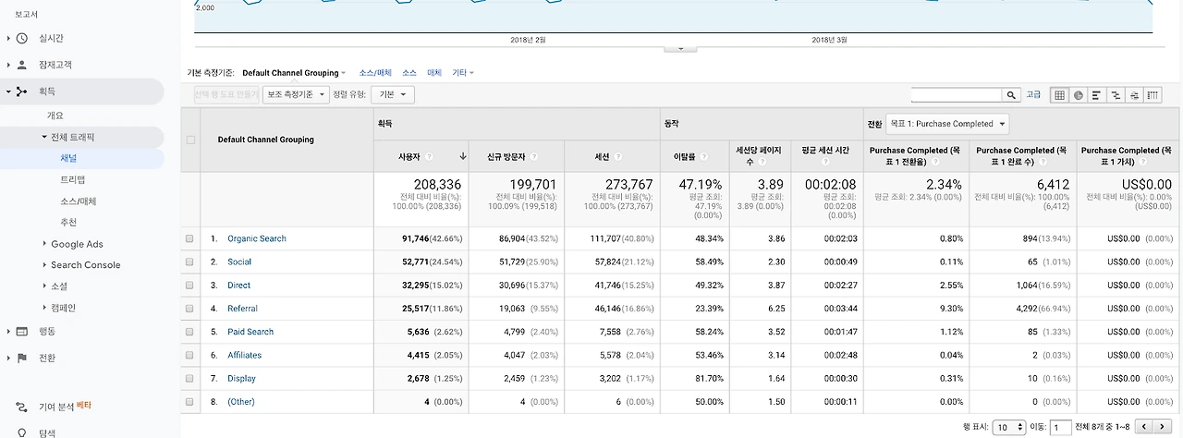Screen dimensions: 1183x438
Task: Check the (Other) row checkbox
Action: point(189,401)
